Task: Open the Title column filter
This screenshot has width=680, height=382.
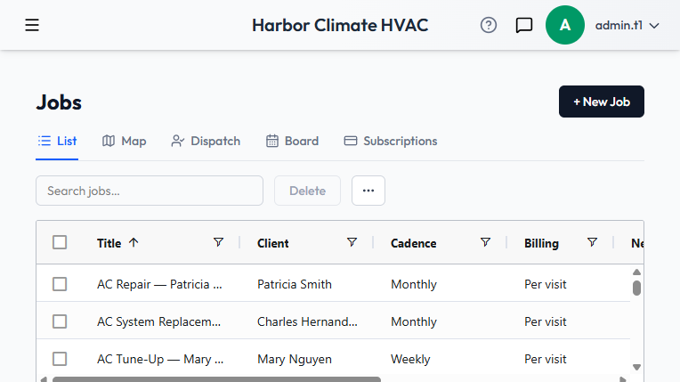Action: (219, 242)
